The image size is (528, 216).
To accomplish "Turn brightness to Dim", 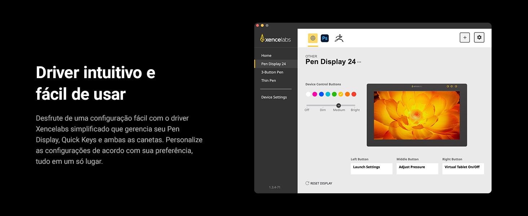I will pos(323,105).
